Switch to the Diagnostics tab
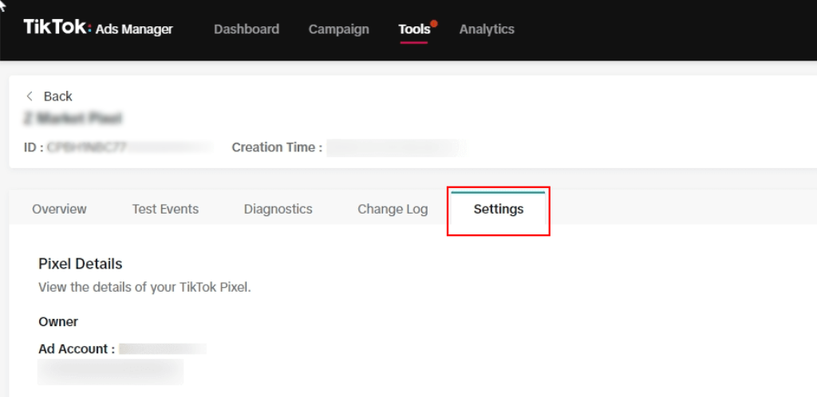 tap(278, 209)
